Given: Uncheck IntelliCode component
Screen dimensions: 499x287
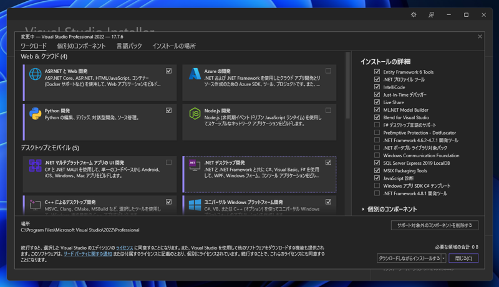Looking at the screenshot, I should click(377, 87).
